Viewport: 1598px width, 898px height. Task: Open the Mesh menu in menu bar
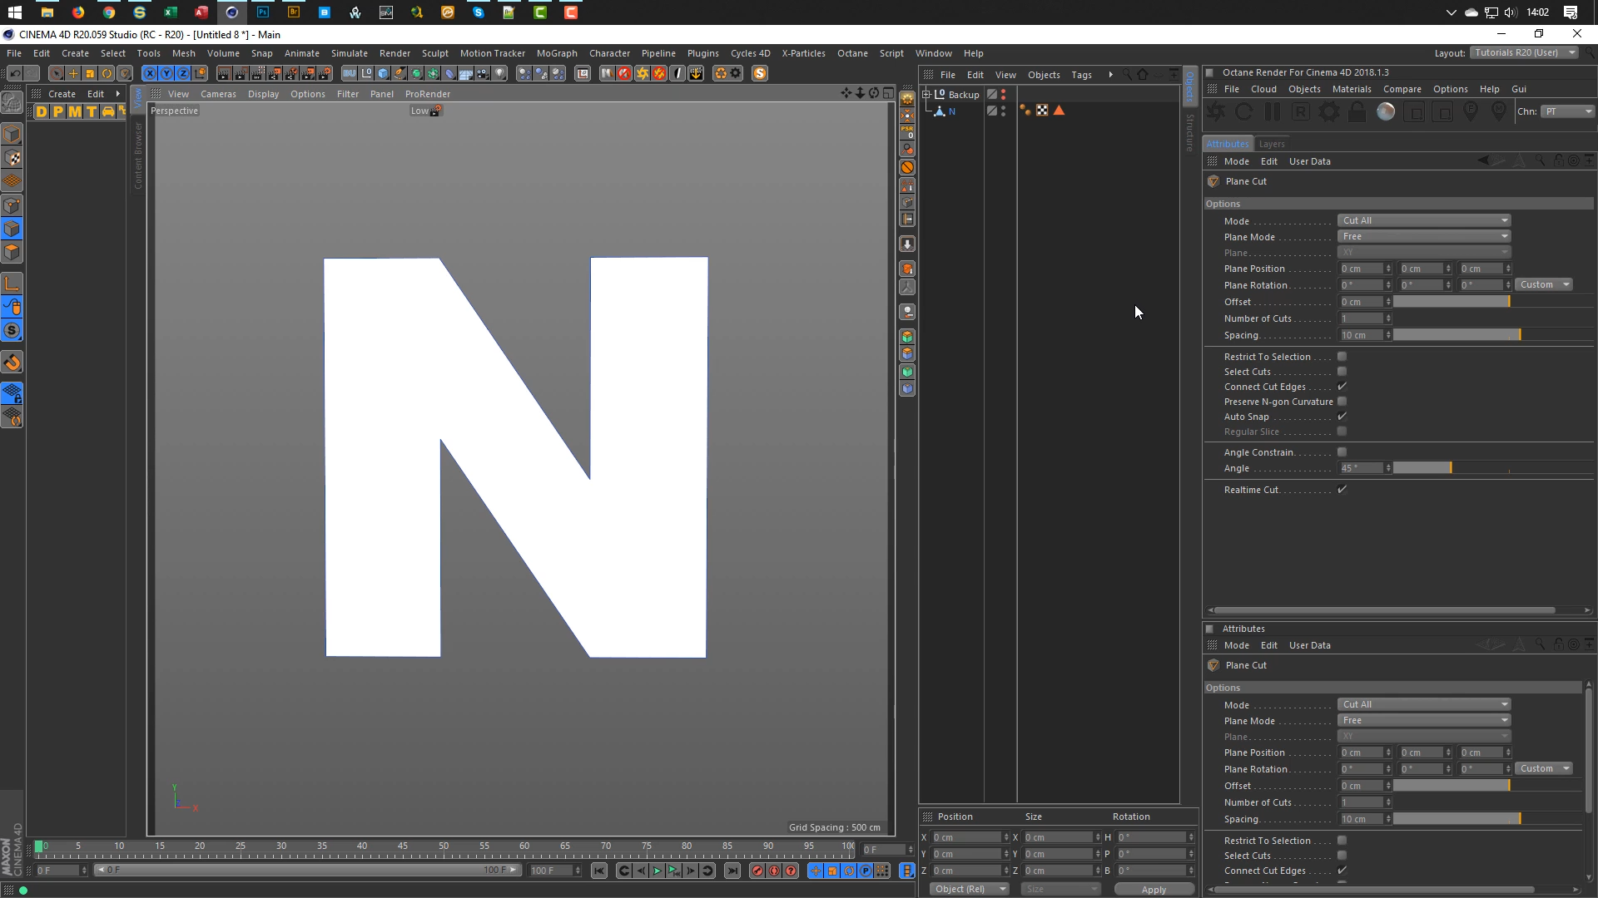pyautogui.click(x=182, y=52)
